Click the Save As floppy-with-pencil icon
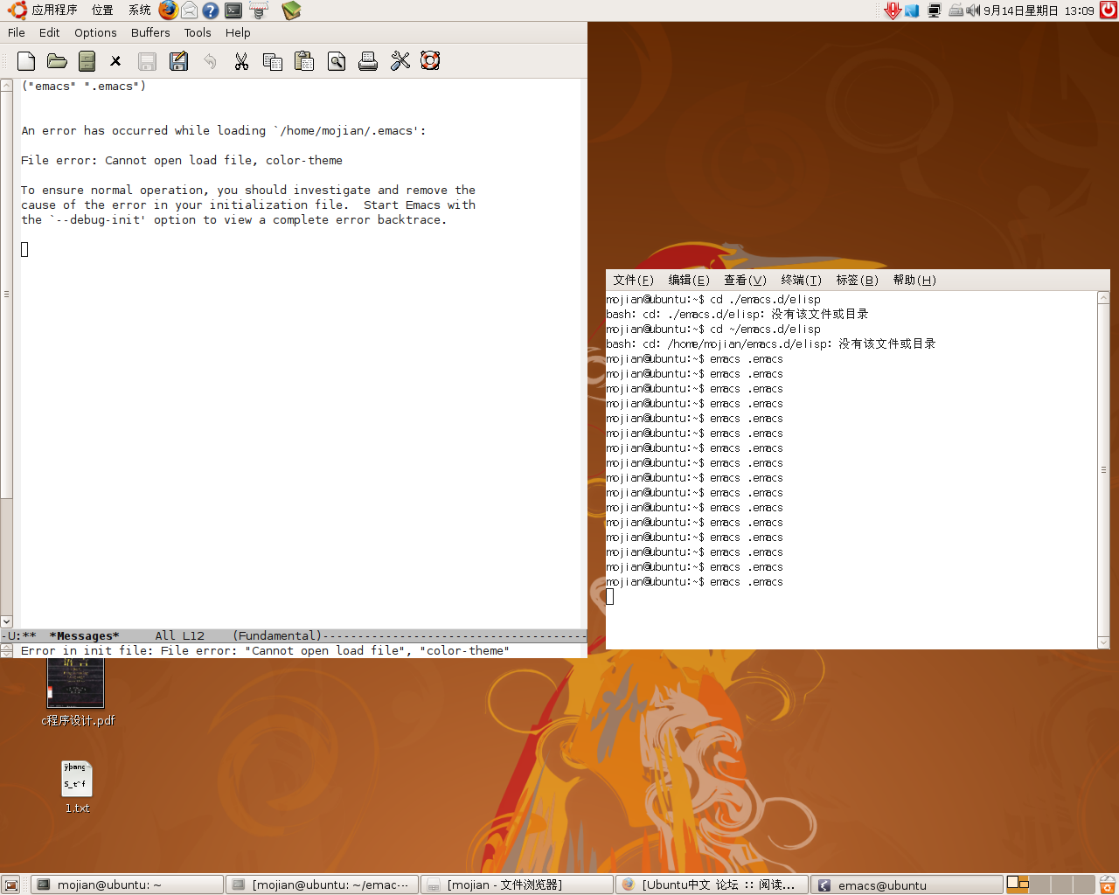Image resolution: width=1119 pixels, height=895 pixels. [178, 61]
